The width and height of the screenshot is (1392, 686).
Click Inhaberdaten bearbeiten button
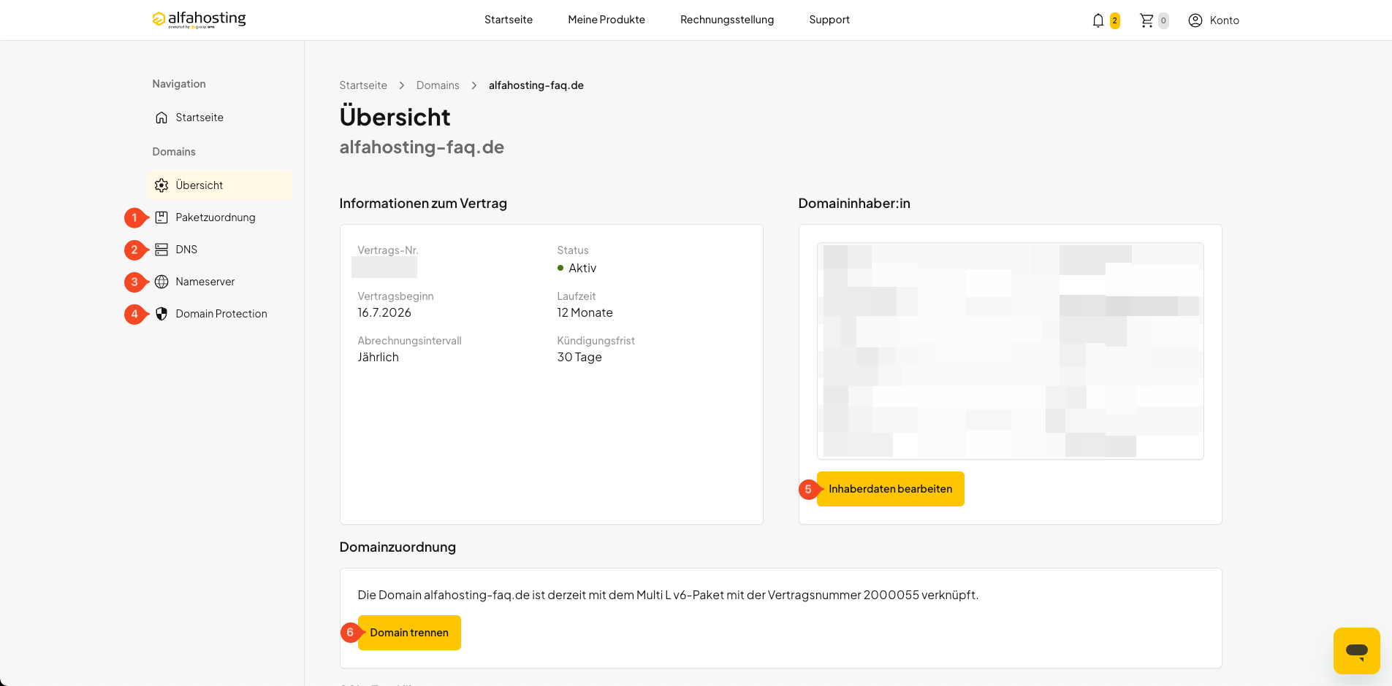891,489
